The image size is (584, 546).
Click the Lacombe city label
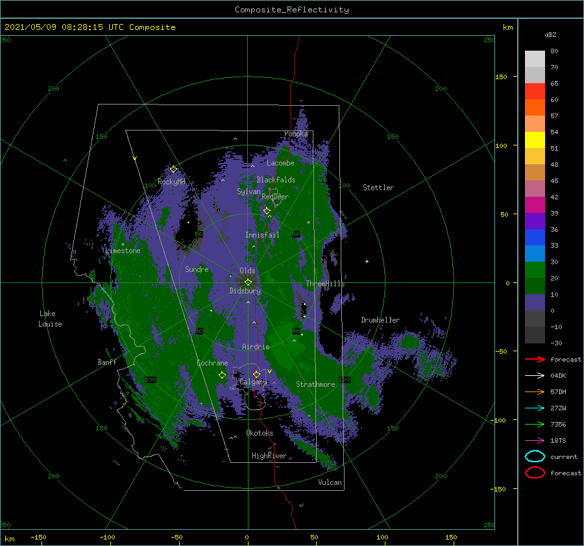280,163
